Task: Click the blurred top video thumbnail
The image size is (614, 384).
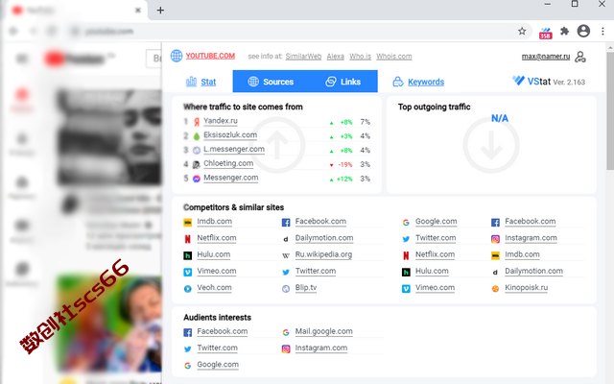Action: [108, 136]
